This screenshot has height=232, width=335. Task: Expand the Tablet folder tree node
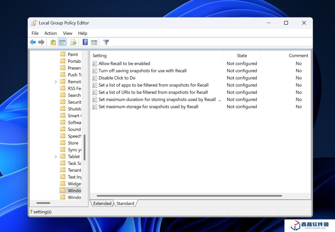pos(56,157)
